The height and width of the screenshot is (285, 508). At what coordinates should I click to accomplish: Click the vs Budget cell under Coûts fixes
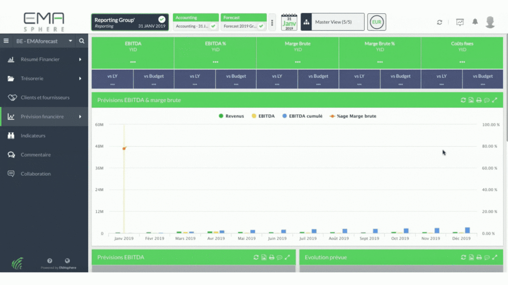coord(483,79)
